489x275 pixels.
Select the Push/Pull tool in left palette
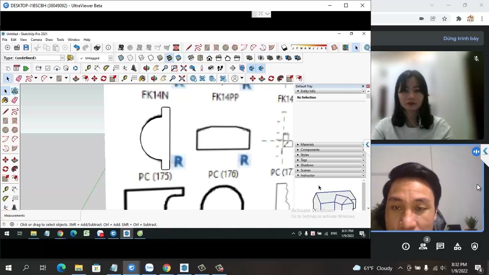[15, 160]
